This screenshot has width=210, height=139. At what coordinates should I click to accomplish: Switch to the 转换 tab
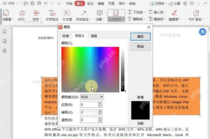tap(132, 3)
